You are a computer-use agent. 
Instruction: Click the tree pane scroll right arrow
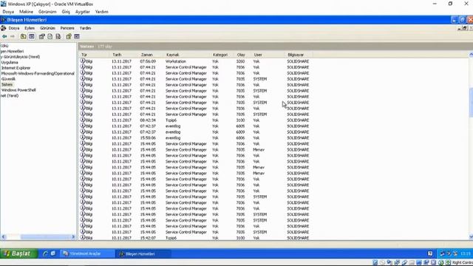point(73,237)
